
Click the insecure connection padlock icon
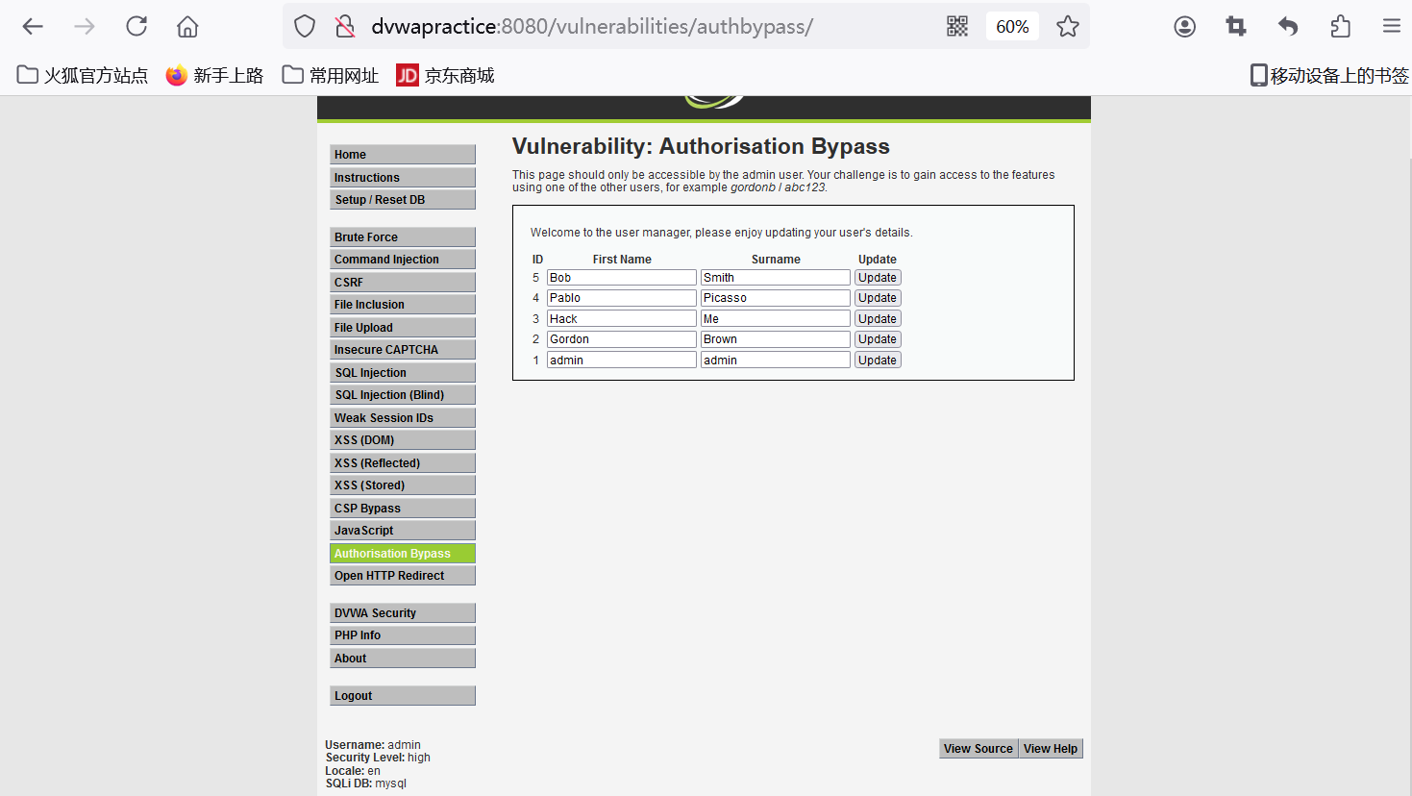click(x=345, y=27)
